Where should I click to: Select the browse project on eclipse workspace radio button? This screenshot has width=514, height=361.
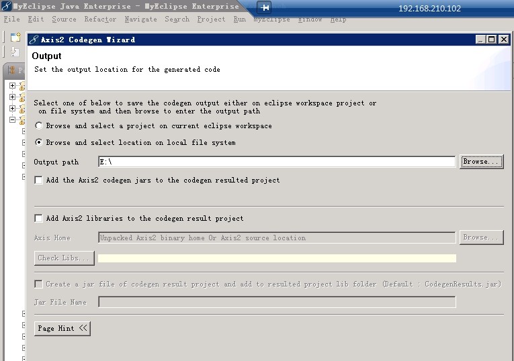(39, 125)
